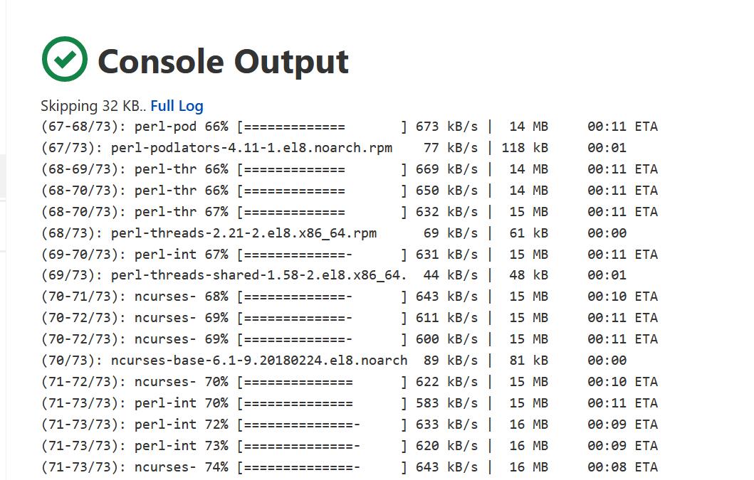Click the green success checkmark icon

pyautogui.click(x=65, y=59)
